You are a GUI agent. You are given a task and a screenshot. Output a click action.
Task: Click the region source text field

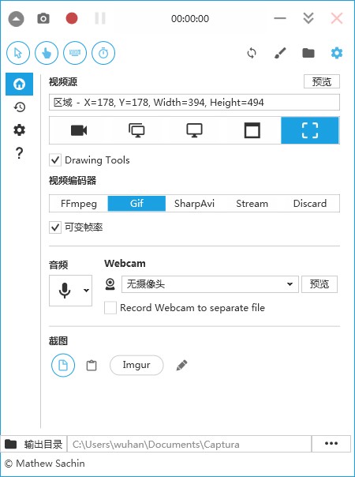coord(194,103)
